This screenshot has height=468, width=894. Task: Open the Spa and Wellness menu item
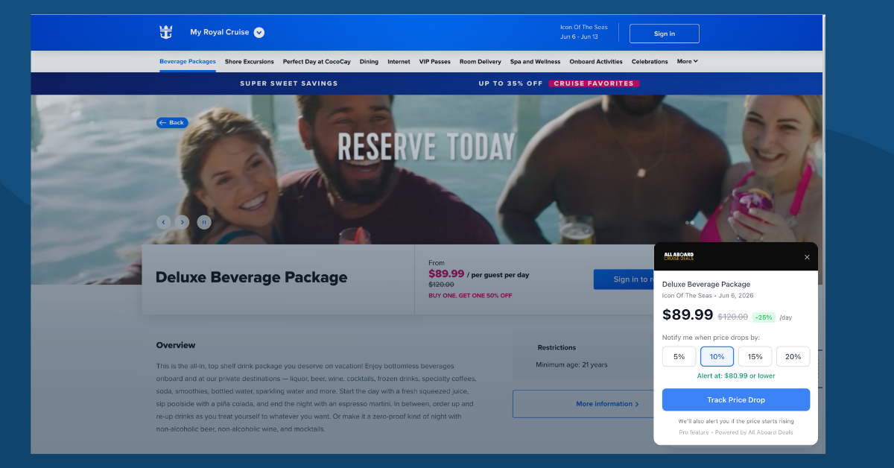tap(535, 61)
